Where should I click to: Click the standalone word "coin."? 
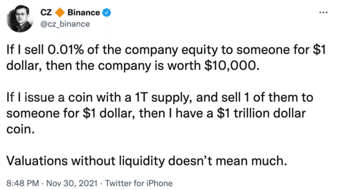(21, 128)
